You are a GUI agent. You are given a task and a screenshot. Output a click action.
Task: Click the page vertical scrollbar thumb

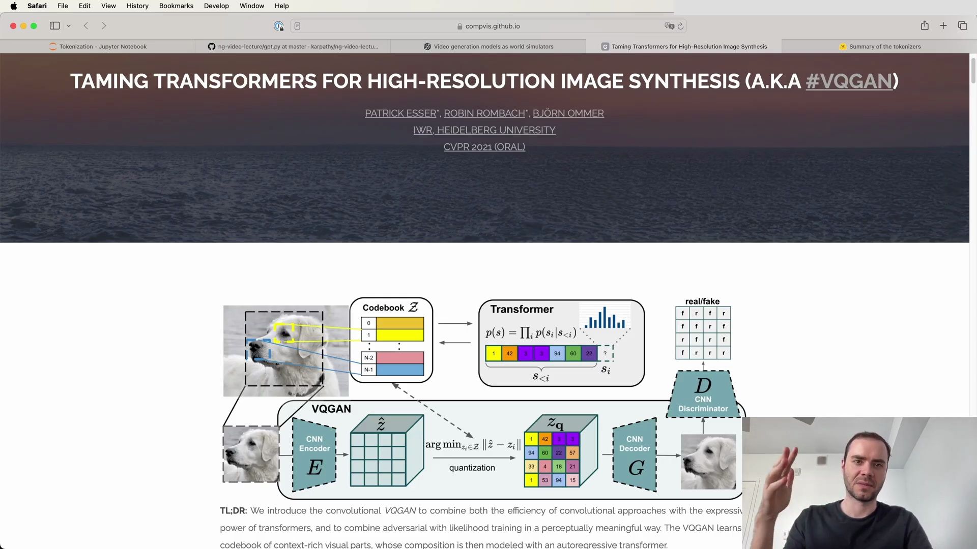(x=973, y=70)
